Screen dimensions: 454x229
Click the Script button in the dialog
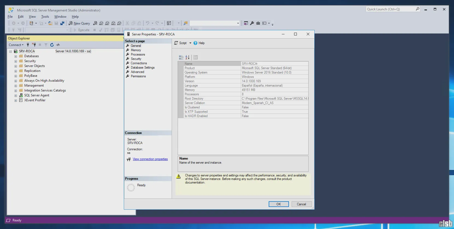(x=181, y=43)
